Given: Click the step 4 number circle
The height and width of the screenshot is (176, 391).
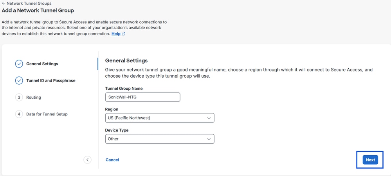Looking at the screenshot, I should (19, 114).
